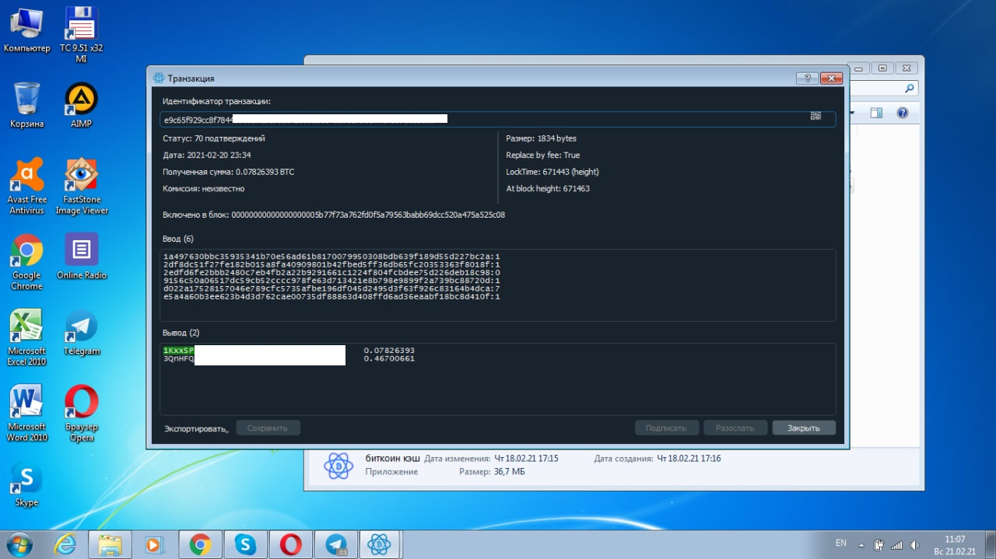Click input line starting 9156c50a06517

tap(331, 281)
